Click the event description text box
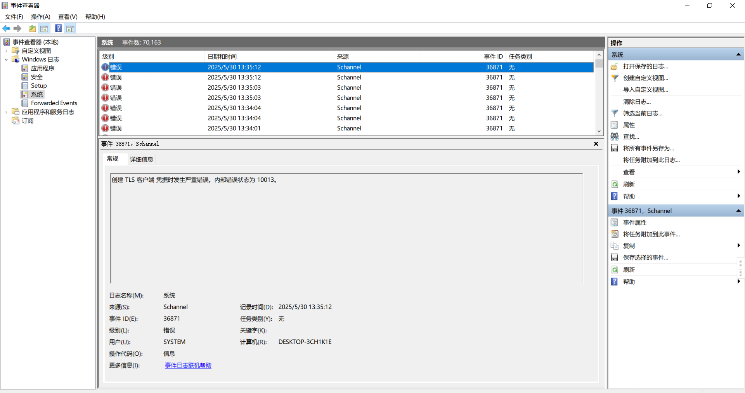Screen dimensions: 745x393 pos(347,228)
